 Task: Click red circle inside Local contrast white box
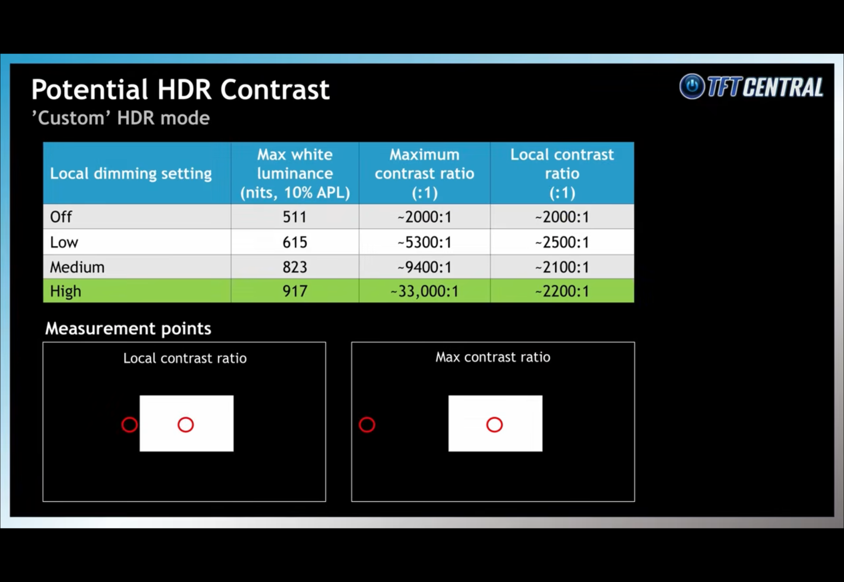coord(186,425)
